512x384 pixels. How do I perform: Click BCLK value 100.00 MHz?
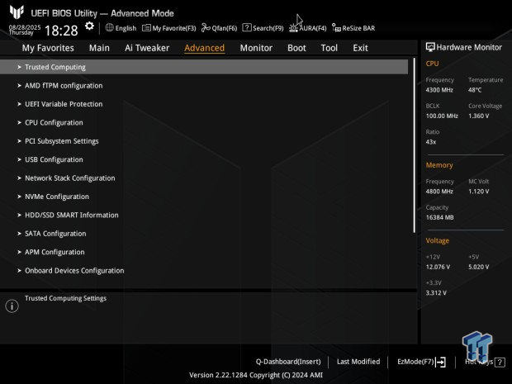(442, 116)
